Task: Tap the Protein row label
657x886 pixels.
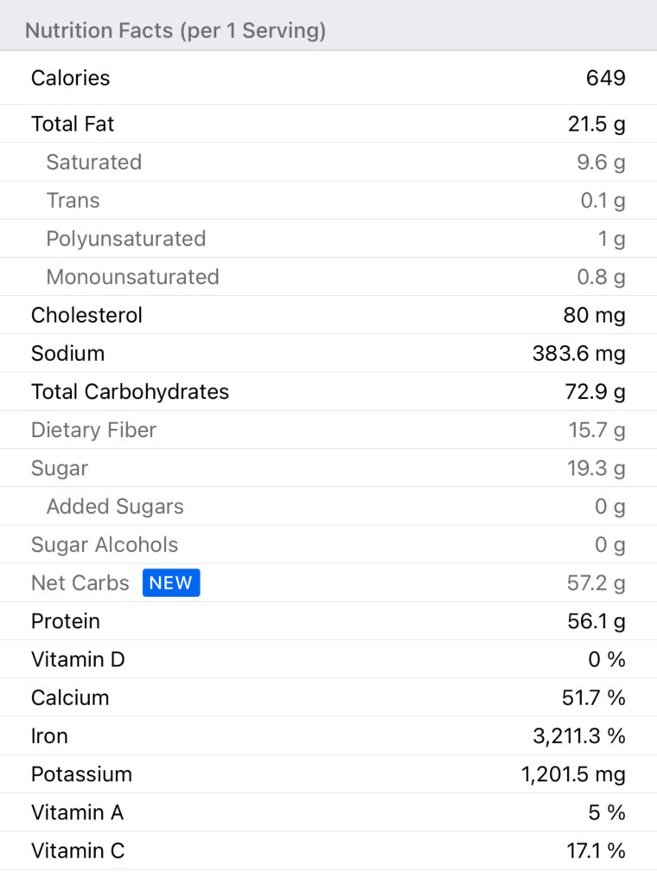Action: [x=66, y=621]
